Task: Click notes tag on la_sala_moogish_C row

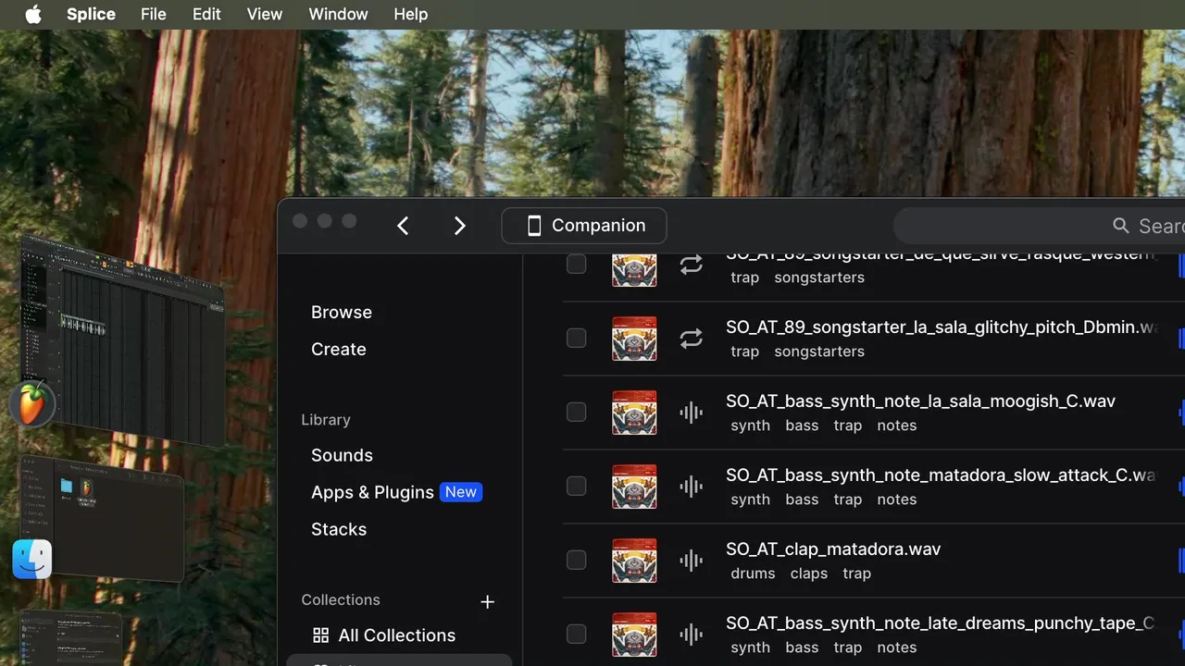Action: [x=897, y=425]
